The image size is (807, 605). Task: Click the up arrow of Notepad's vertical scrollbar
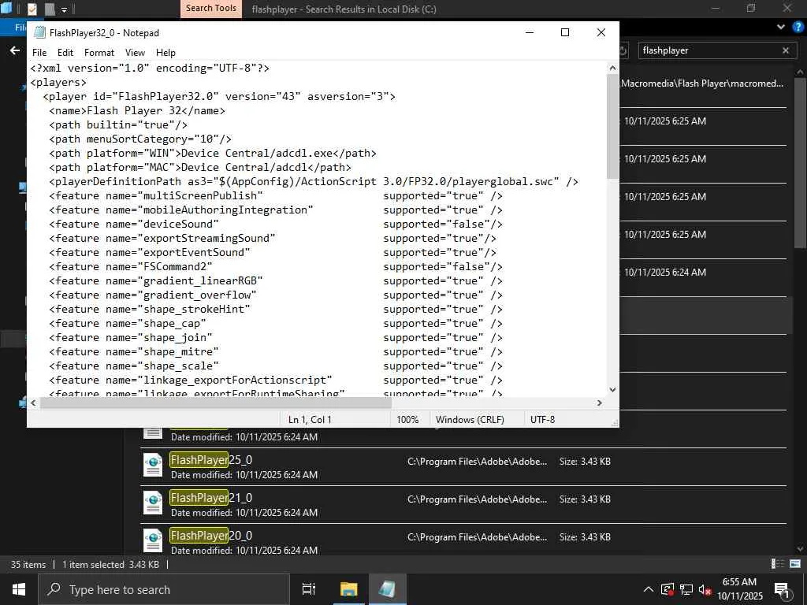[x=612, y=68]
